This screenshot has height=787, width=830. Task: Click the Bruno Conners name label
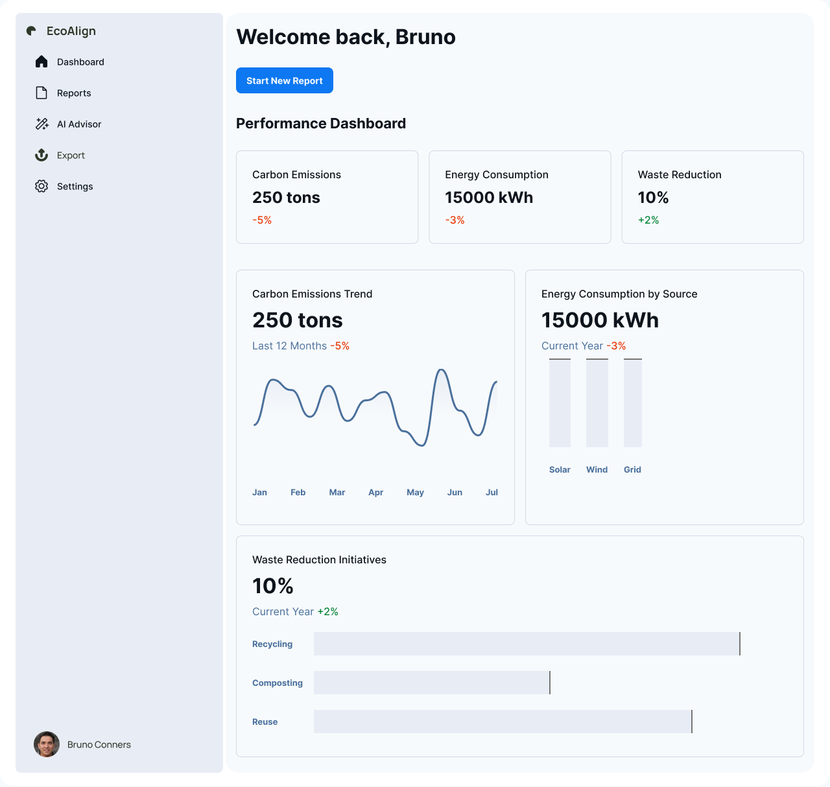(99, 744)
